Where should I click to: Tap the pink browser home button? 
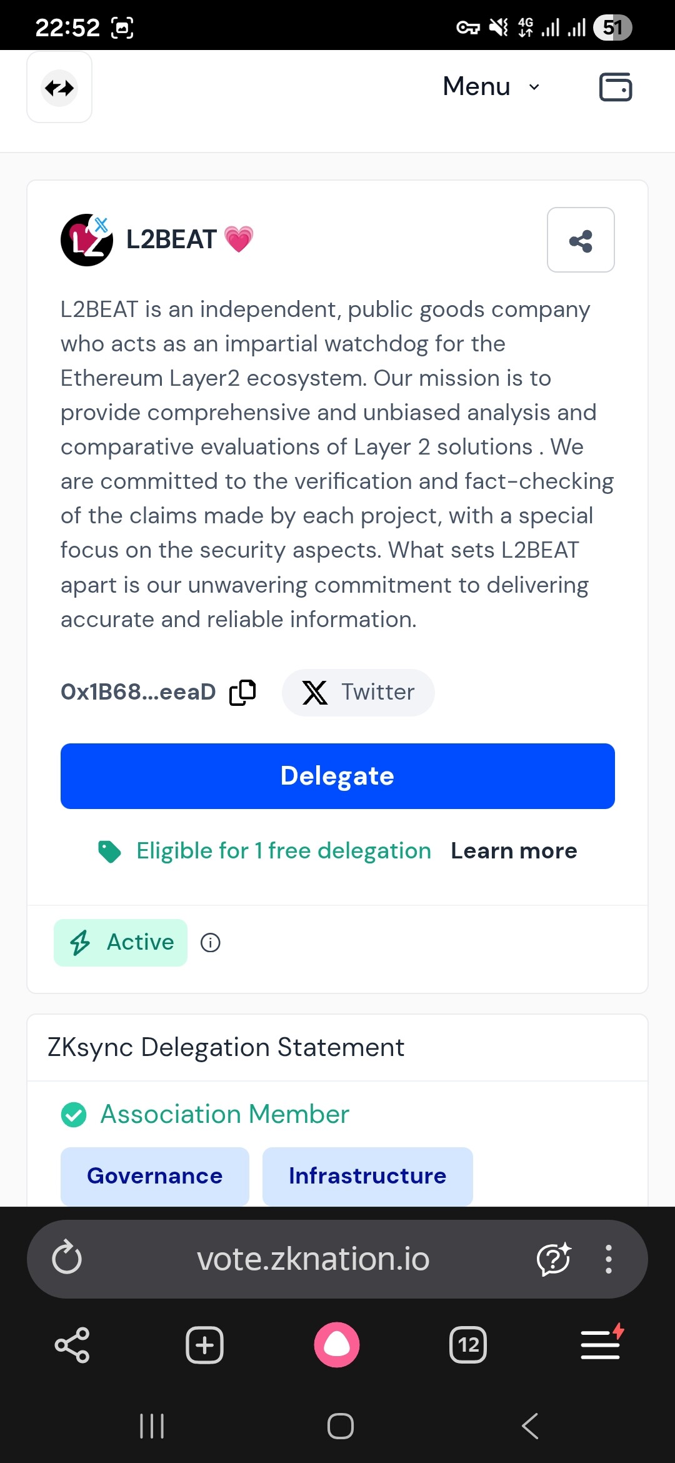point(337,1345)
